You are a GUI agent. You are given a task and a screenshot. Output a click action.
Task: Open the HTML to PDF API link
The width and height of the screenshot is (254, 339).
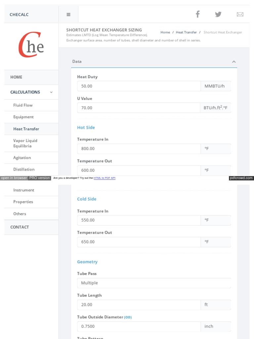[x=104, y=178]
